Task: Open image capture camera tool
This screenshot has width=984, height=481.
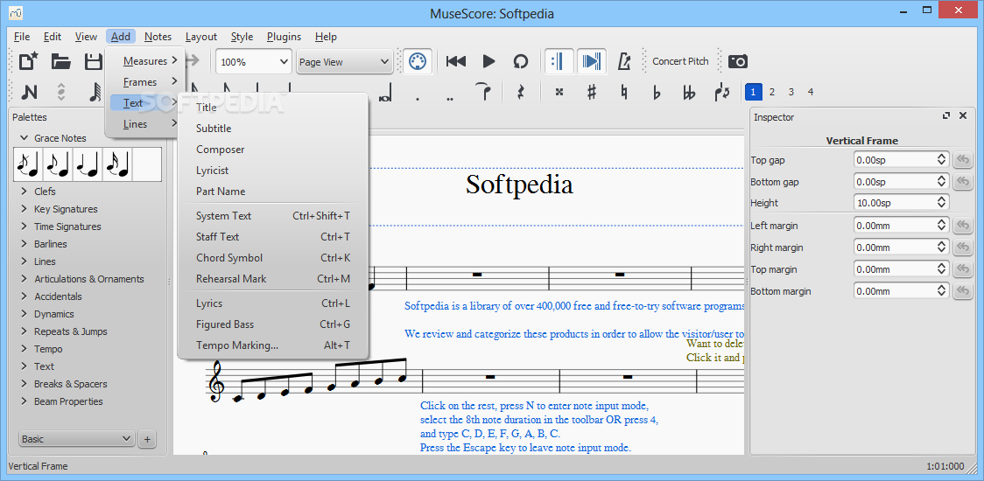Action: coord(738,61)
